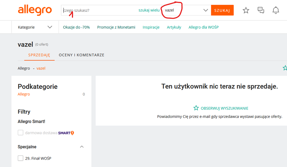
Task: Check the 29. Finał WOŚP filter
Action: tap(20, 158)
